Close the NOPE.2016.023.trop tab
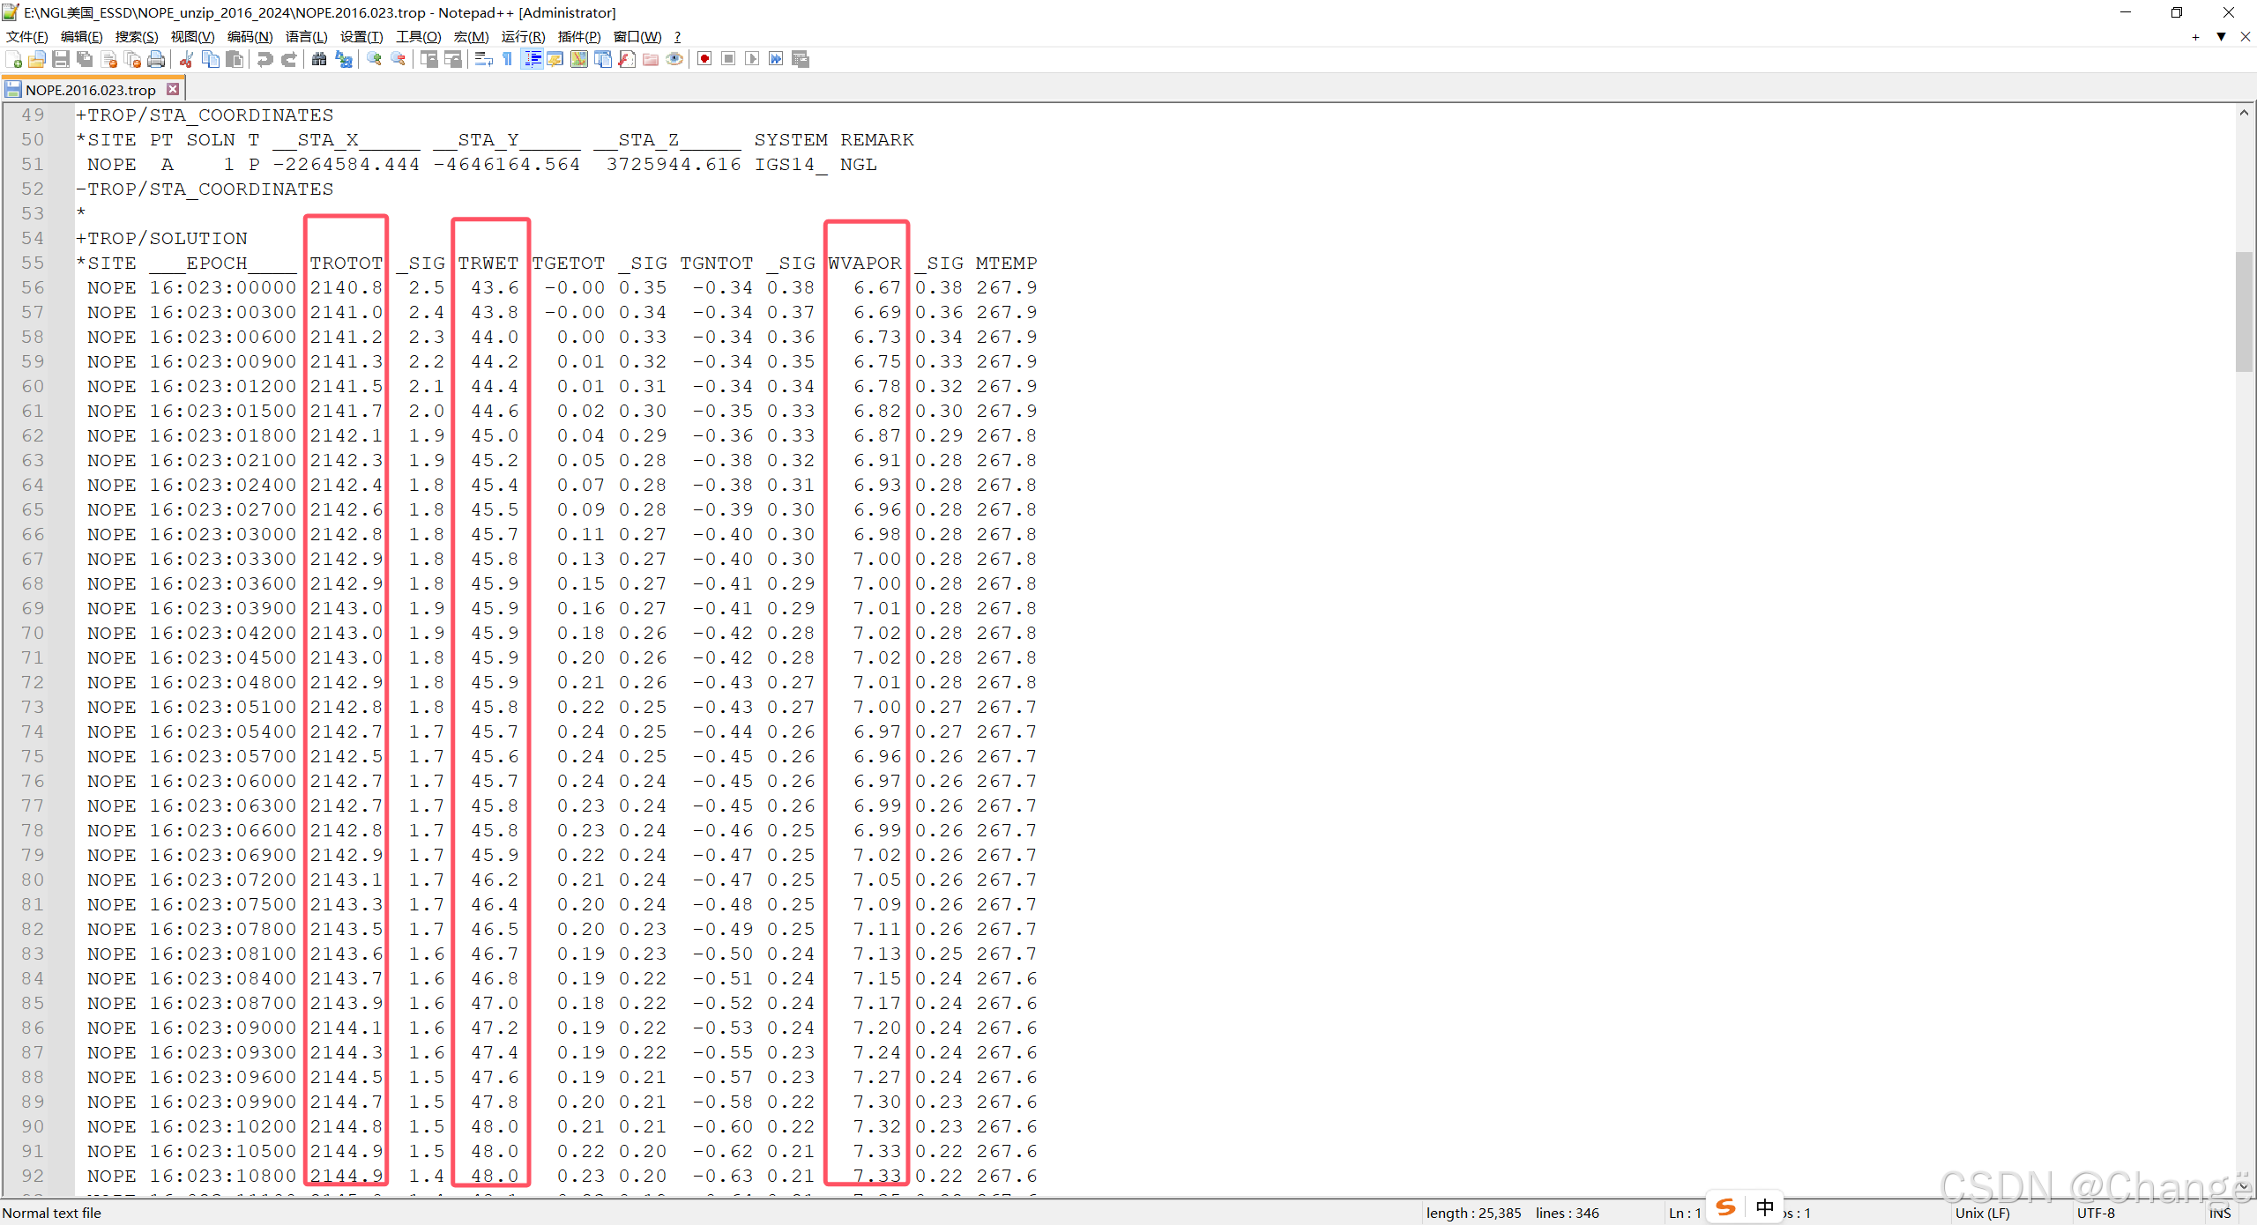 [x=173, y=89]
